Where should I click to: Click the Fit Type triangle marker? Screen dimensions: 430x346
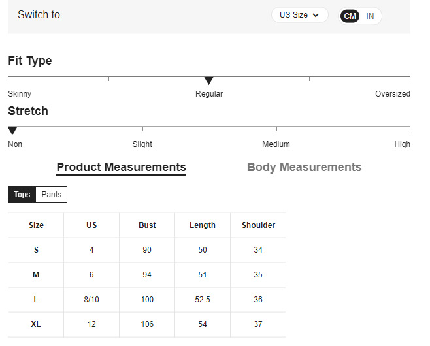(208, 81)
